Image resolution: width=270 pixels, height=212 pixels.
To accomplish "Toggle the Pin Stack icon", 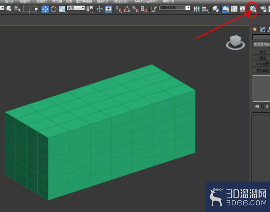I will tap(257, 106).
